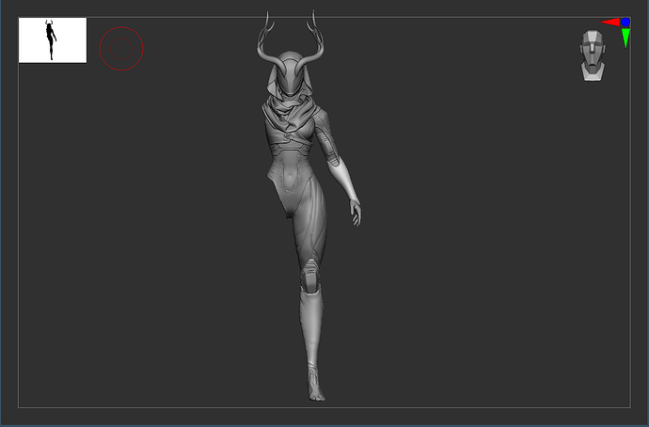Screen dimensions: 649x427
Task: Click the blue Z-axis dot
Action: click(x=625, y=22)
